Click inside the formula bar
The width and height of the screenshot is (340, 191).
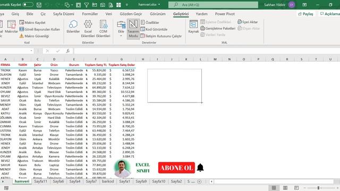[x=207, y=51]
